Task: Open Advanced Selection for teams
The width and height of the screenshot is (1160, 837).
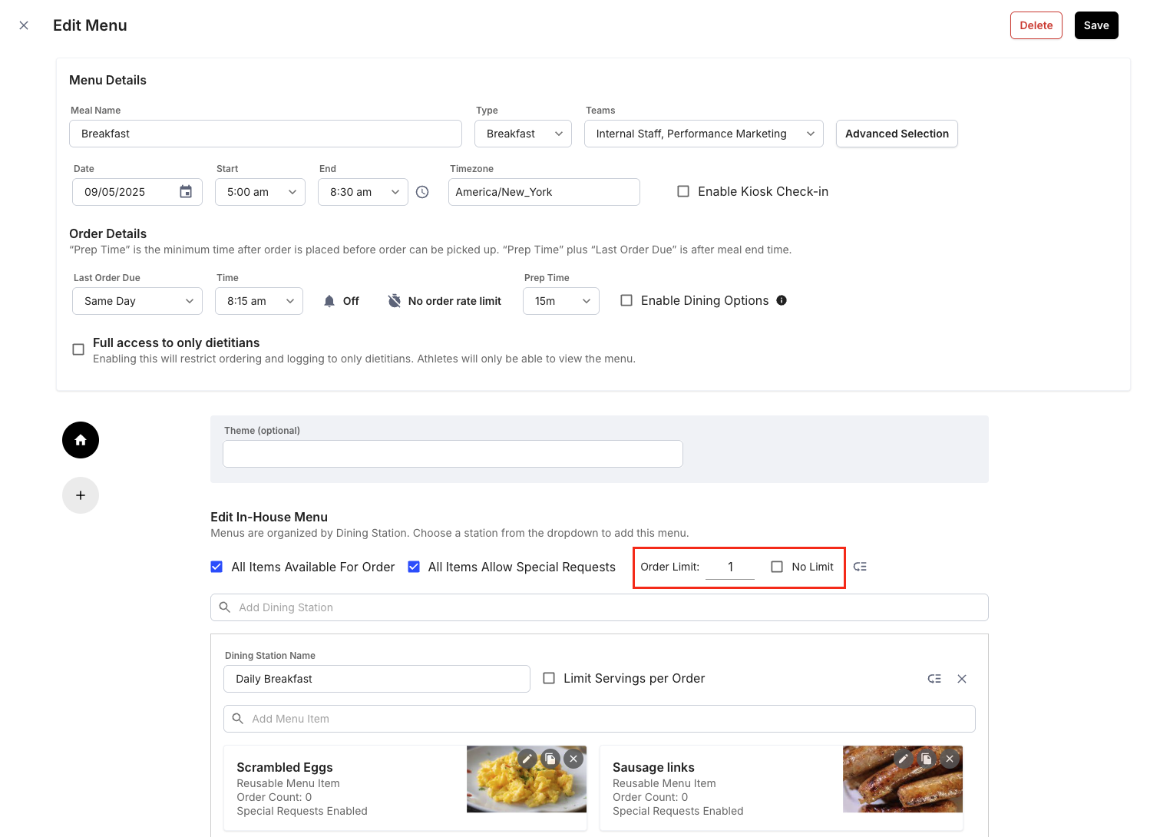Action: (897, 134)
